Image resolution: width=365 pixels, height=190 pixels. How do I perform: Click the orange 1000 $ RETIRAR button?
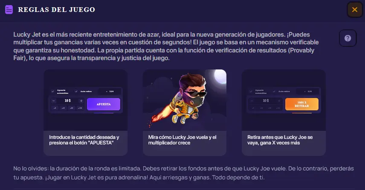302,104
